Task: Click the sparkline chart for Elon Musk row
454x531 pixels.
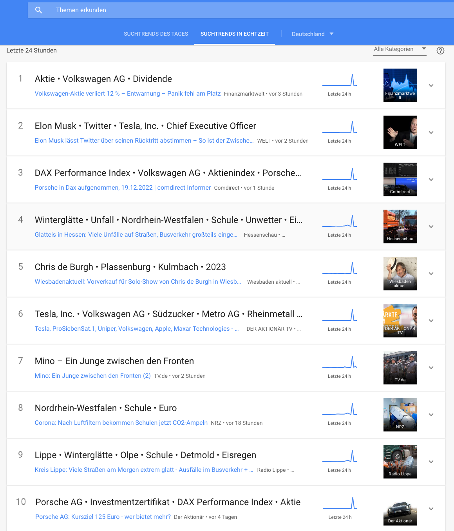Action: click(x=340, y=127)
